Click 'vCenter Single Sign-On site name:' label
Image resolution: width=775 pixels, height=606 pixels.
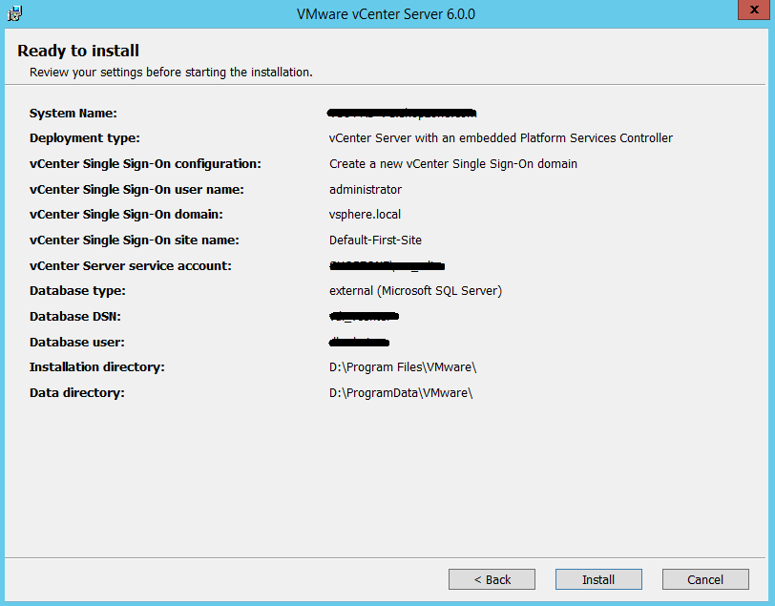pyautogui.click(x=134, y=240)
